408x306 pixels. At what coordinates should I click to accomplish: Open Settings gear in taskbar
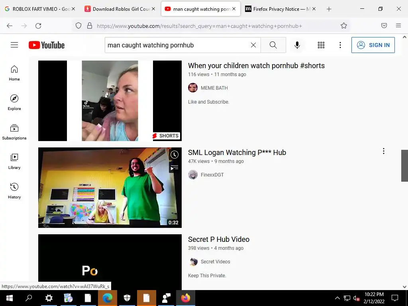[x=49, y=298]
